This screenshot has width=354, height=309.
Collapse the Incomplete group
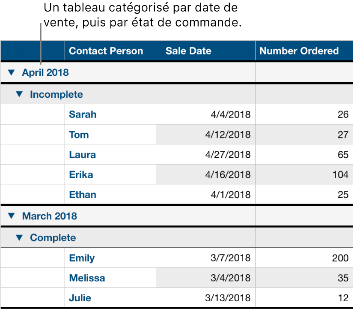pyautogui.click(x=18, y=94)
